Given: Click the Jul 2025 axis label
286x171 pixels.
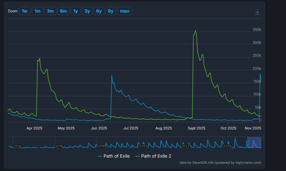Looking at the screenshot, I should pyautogui.click(x=131, y=128).
